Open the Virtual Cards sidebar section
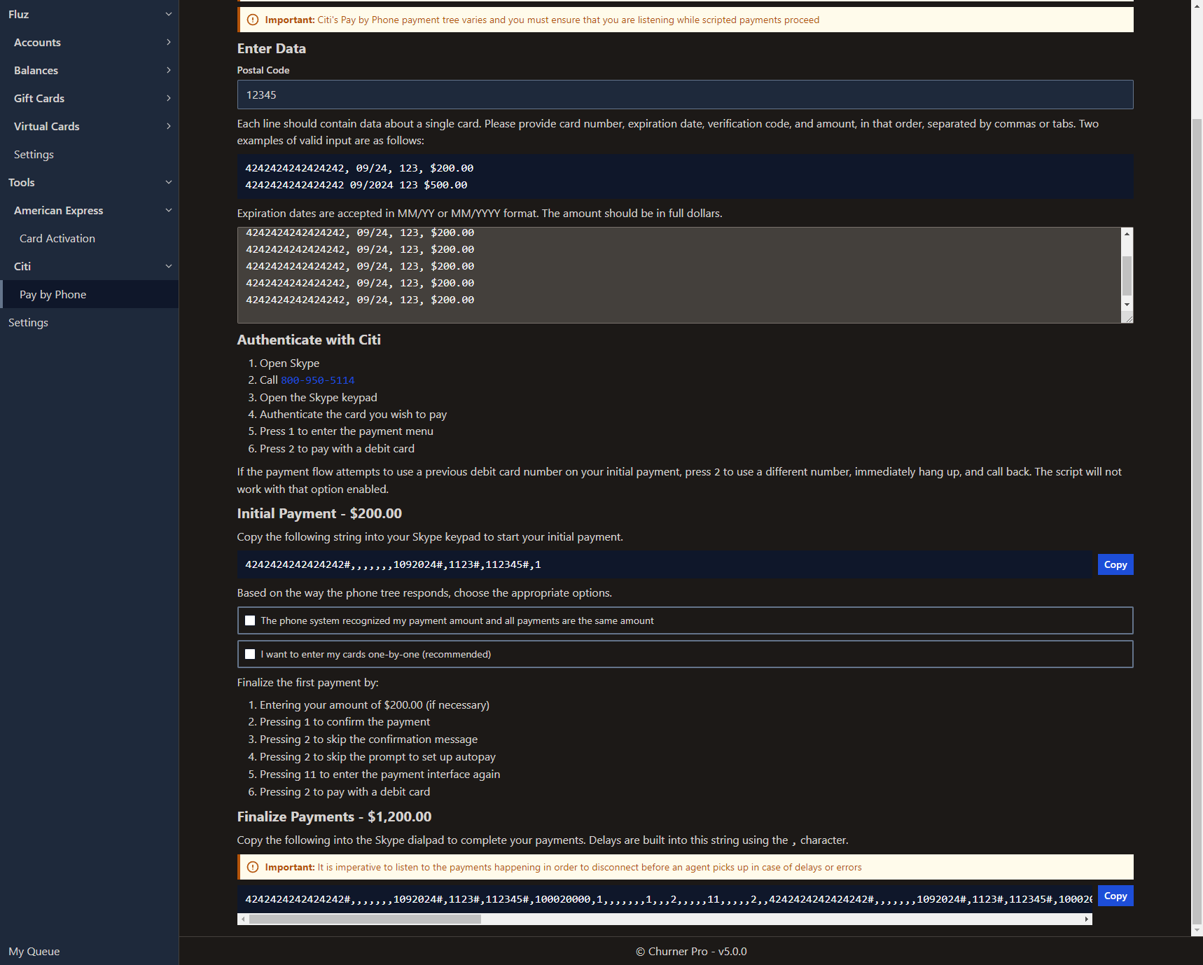Image resolution: width=1203 pixels, height=965 pixels. pos(47,126)
